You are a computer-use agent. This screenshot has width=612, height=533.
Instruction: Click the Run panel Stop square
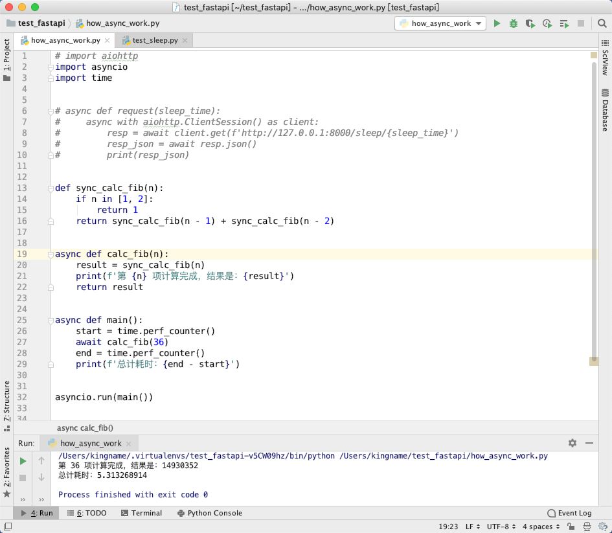click(x=23, y=477)
